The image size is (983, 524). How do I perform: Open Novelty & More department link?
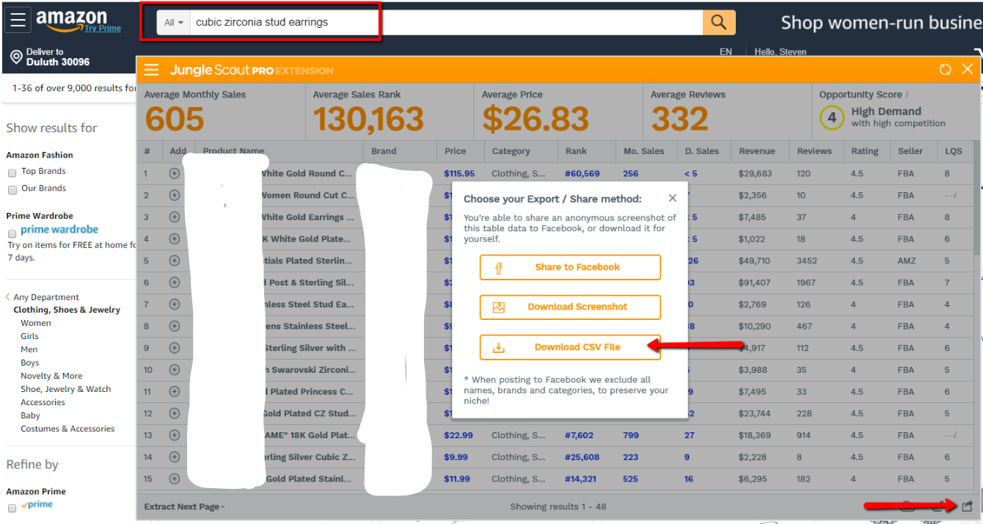(51, 376)
